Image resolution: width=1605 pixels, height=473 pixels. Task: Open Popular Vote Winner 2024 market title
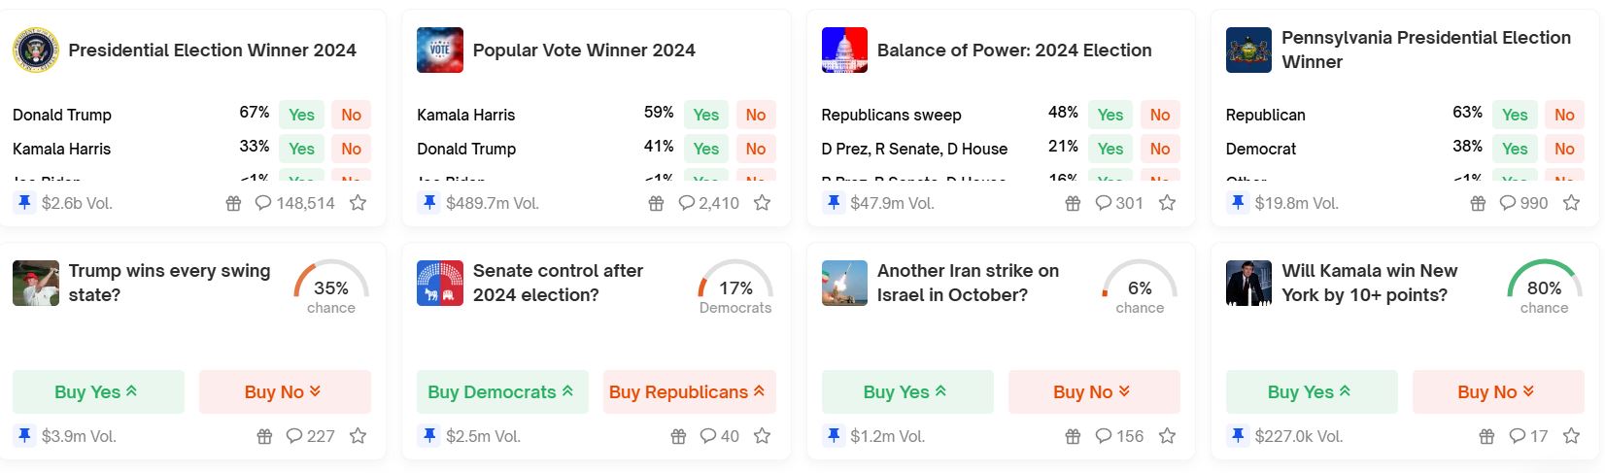[584, 51]
